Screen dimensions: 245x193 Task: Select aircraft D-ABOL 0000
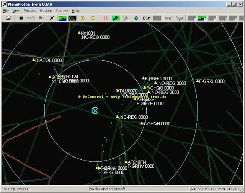[33, 60]
